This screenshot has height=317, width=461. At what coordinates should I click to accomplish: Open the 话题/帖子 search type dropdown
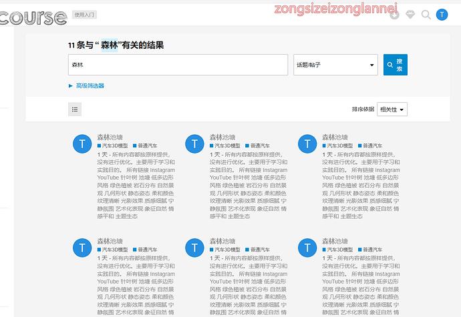point(335,65)
